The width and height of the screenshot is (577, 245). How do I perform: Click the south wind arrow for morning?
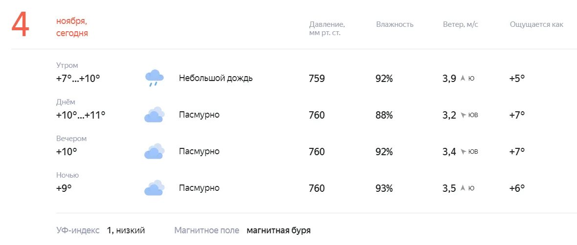click(x=463, y=78)
